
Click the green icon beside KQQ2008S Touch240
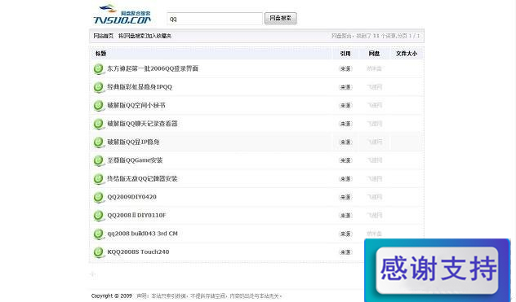point(98,252)
